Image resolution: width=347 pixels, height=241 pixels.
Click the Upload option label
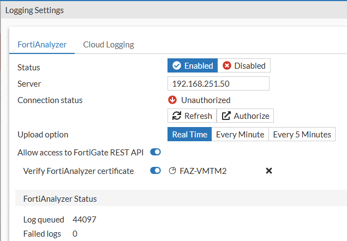click(43, 135)
